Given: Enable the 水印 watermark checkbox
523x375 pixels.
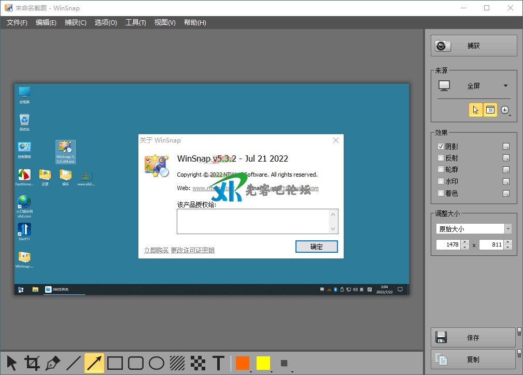Looking at the screenshot, I should 441,181.
